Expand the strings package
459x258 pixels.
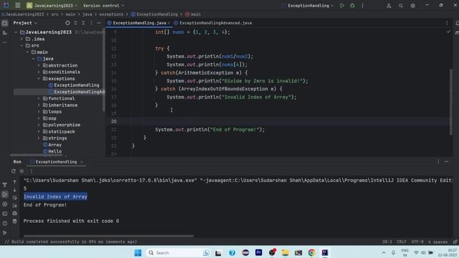[39, 138]
